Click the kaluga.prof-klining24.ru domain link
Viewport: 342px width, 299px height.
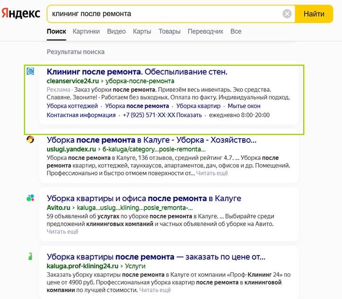coord(82,266)
